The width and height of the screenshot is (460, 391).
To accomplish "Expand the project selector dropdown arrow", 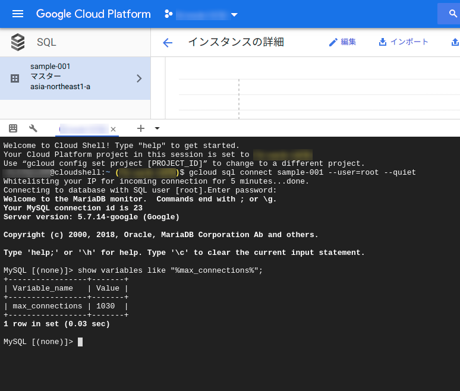I will click(x=234, y=14).
